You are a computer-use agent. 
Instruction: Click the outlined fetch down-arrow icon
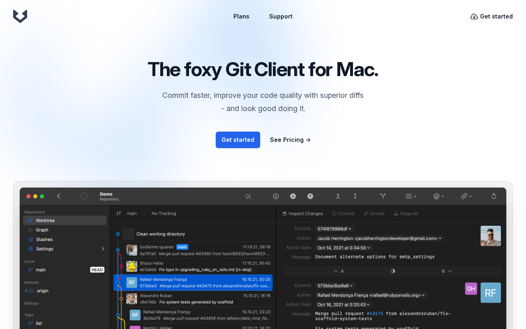click(276, 196)
